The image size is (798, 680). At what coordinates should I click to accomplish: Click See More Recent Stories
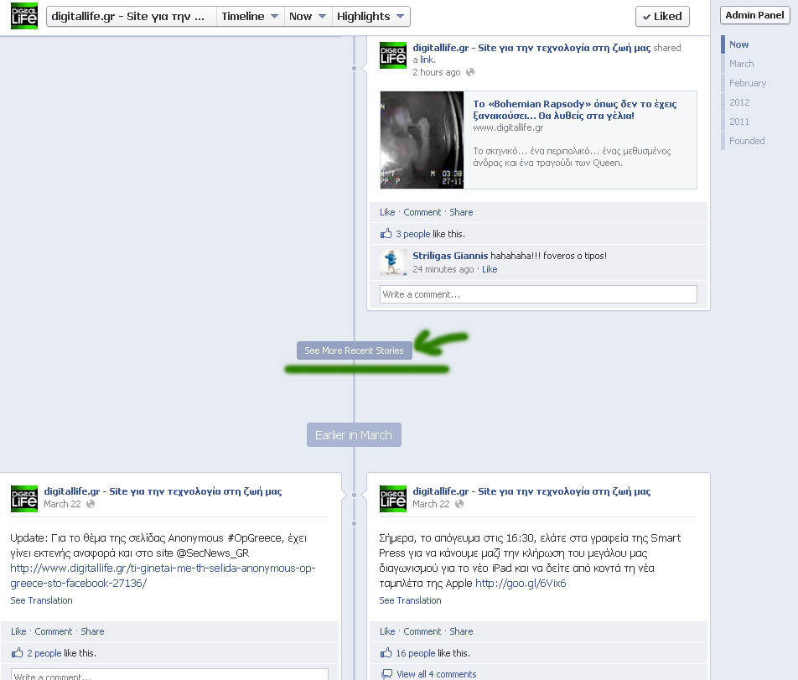point(355,350)
